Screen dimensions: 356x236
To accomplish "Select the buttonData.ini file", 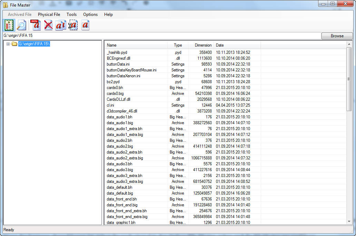I will (x=118, y=64).
